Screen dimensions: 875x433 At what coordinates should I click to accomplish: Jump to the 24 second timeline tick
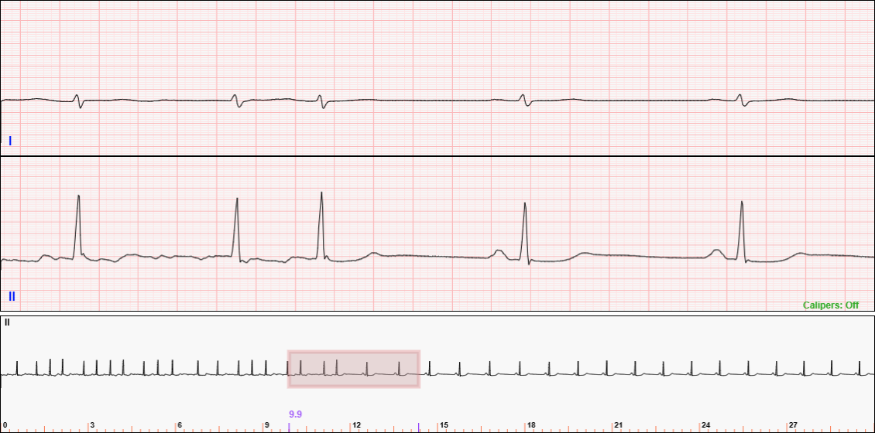pyautogui.click(x=705, y=425)
